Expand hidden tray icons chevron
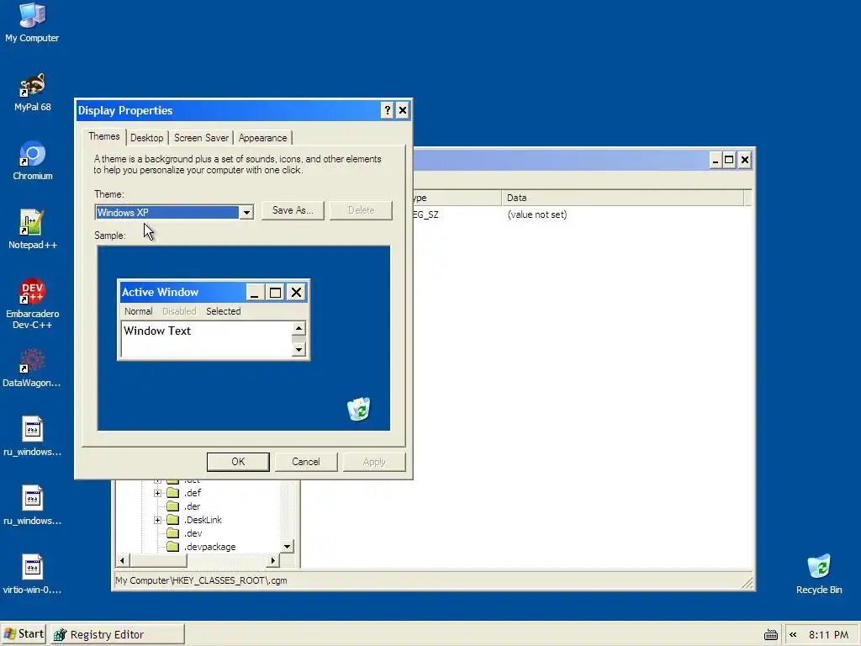 [793, 634]
